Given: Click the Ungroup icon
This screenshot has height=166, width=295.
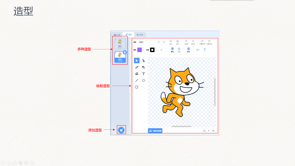Looking at the screenshot, I should click(x=177, y=42).
